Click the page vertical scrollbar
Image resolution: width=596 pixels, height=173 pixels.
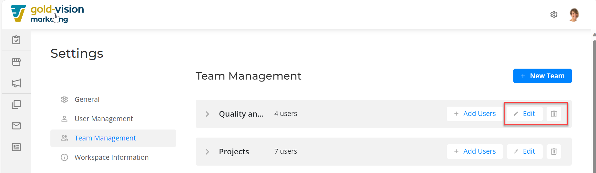[x=594, y=103]
